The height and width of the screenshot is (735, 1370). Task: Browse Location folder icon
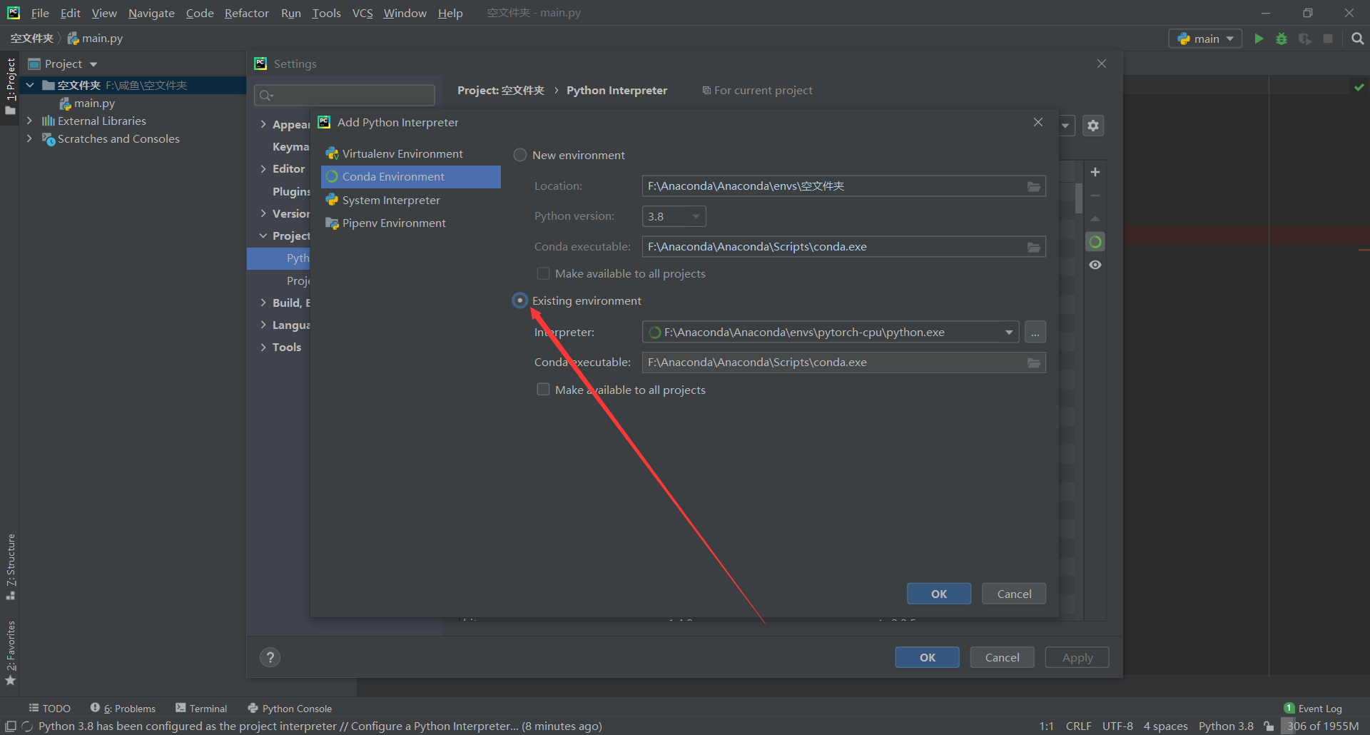[x=1033, y=186]
